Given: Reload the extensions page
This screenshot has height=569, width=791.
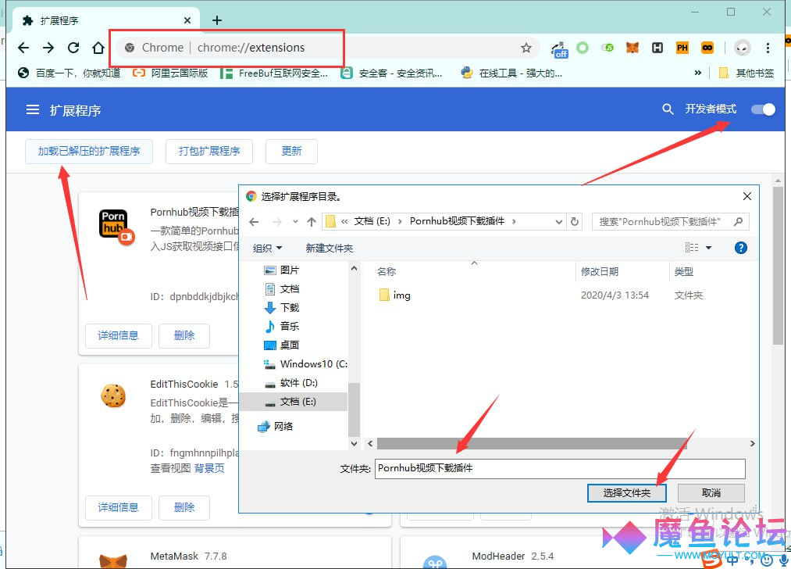Looking at the screenshot, I should coord(73,48).
